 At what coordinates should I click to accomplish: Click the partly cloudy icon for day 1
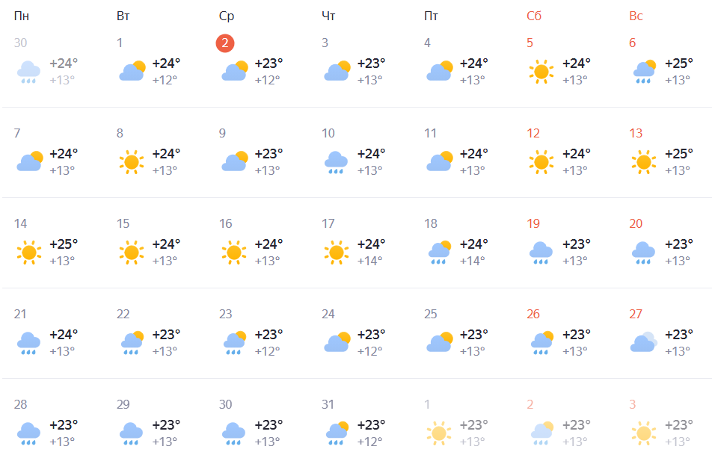pos(132,71)
